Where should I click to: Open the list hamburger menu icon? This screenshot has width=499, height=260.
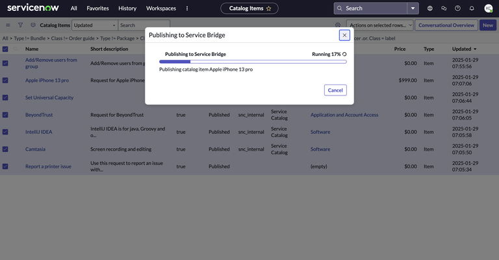pyautogui.click(x=8, y=25)
